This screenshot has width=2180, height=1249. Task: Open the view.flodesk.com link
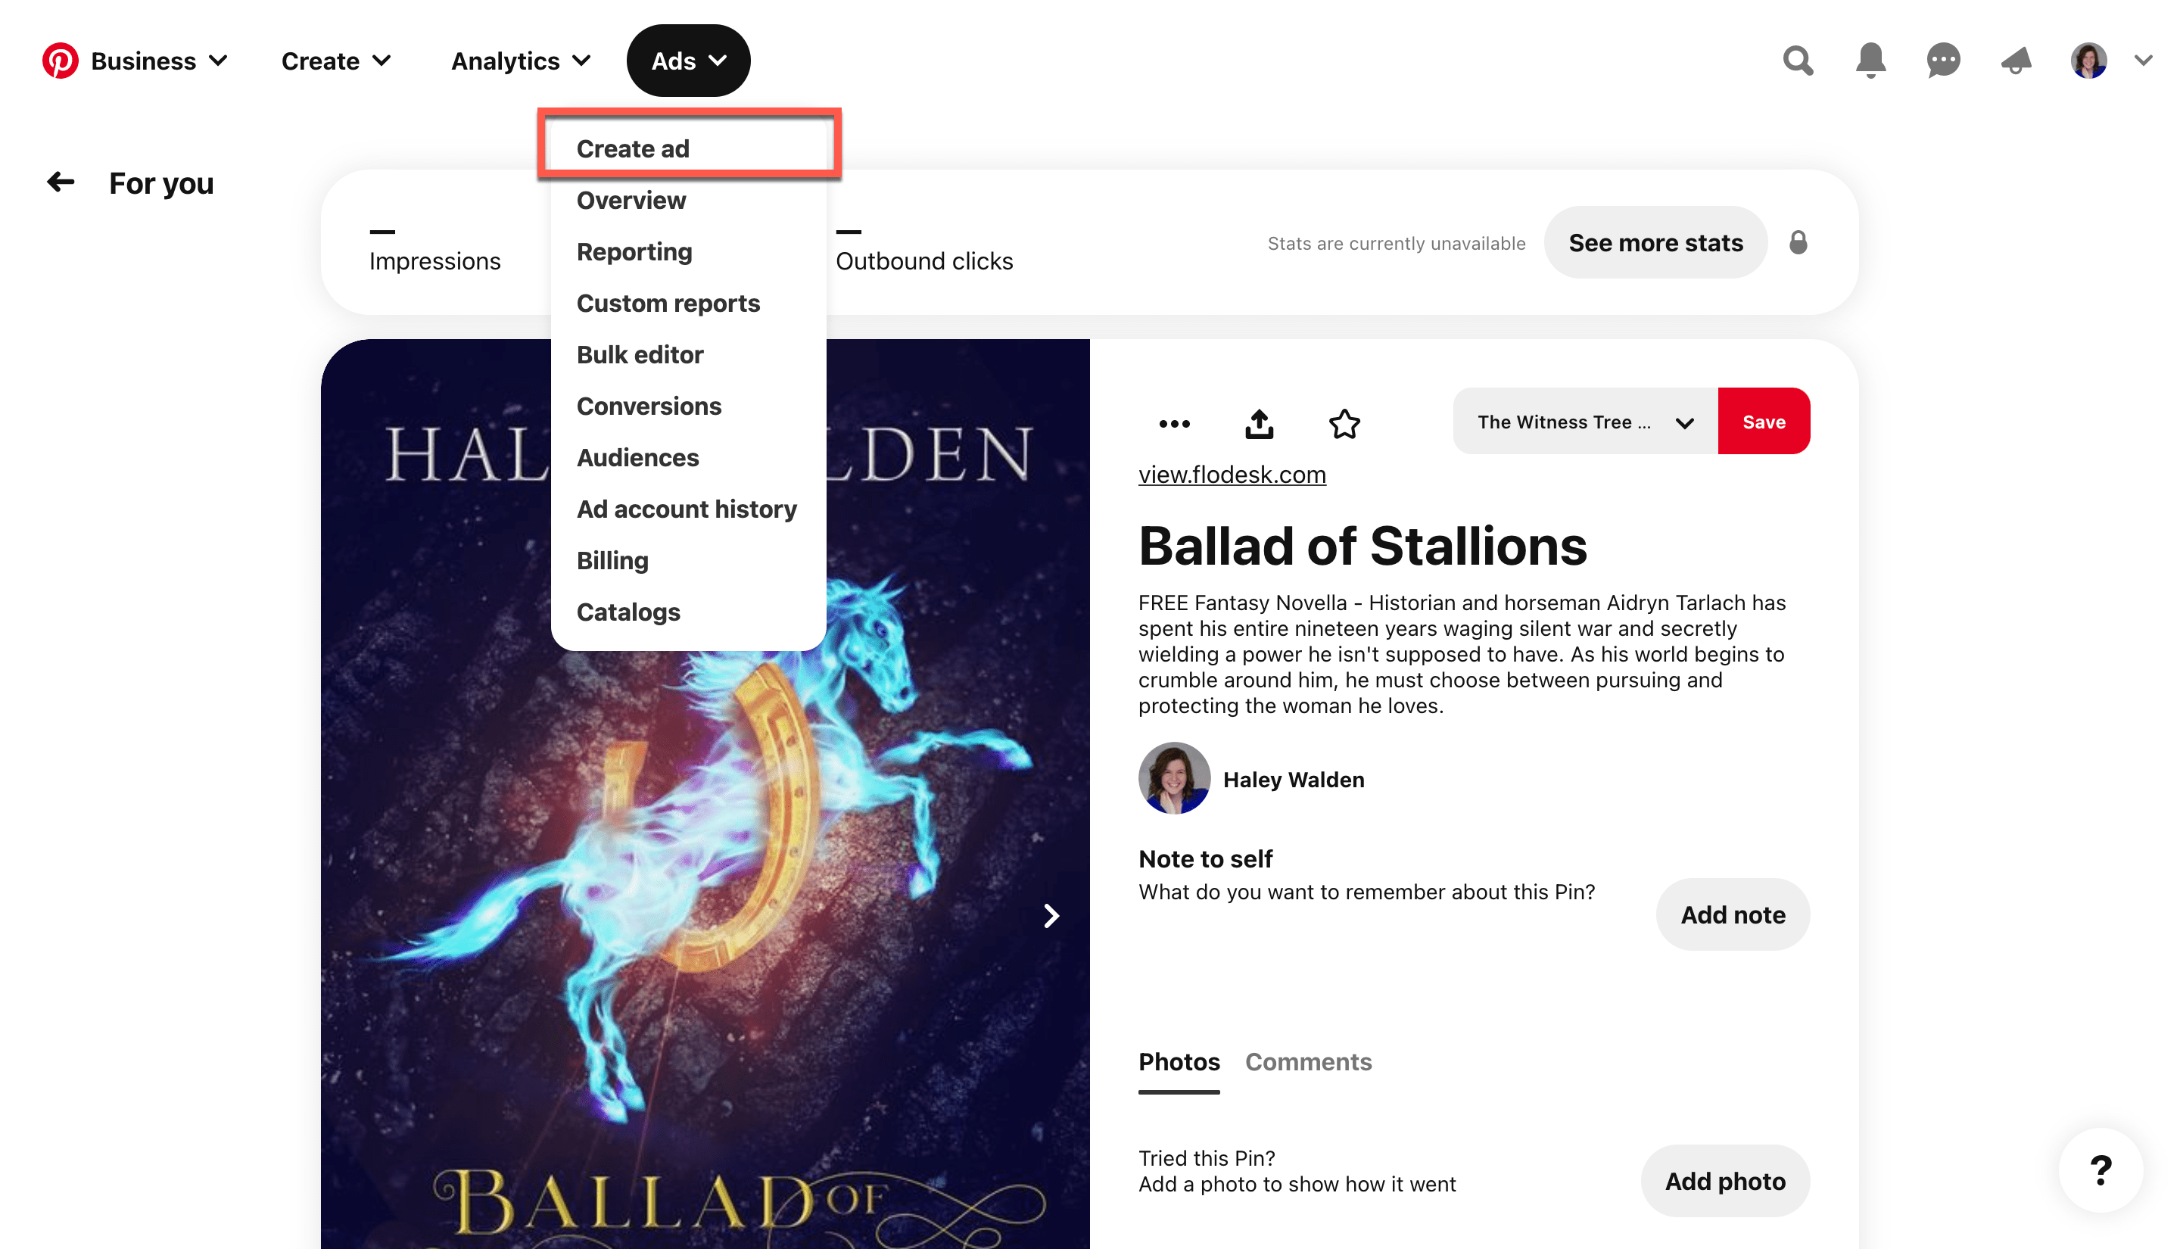tap(1232, 475)
